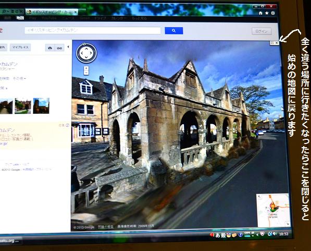Click into the maps search field
The image size is (311, 251).
[93, 30]
